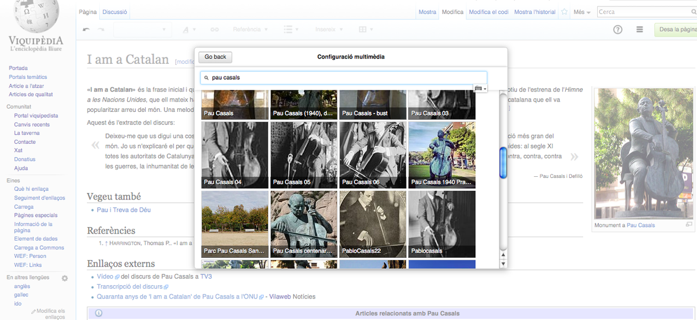Viewport: 697px width, 320px height.
Task: Select the Pau Casals (1940) thumbnail
Action: pos(304,105)
